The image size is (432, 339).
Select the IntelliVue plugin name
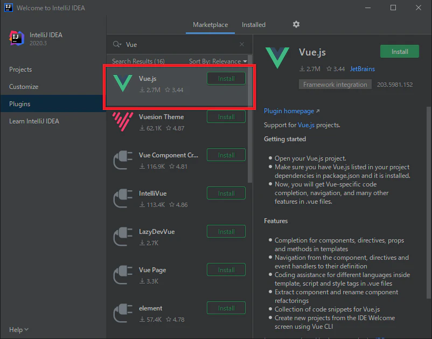pyautogui.click(x=152, y=193)
